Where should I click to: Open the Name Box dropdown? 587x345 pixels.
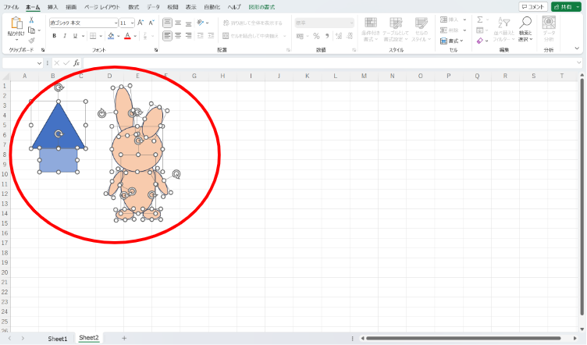(x=39, y=63)
